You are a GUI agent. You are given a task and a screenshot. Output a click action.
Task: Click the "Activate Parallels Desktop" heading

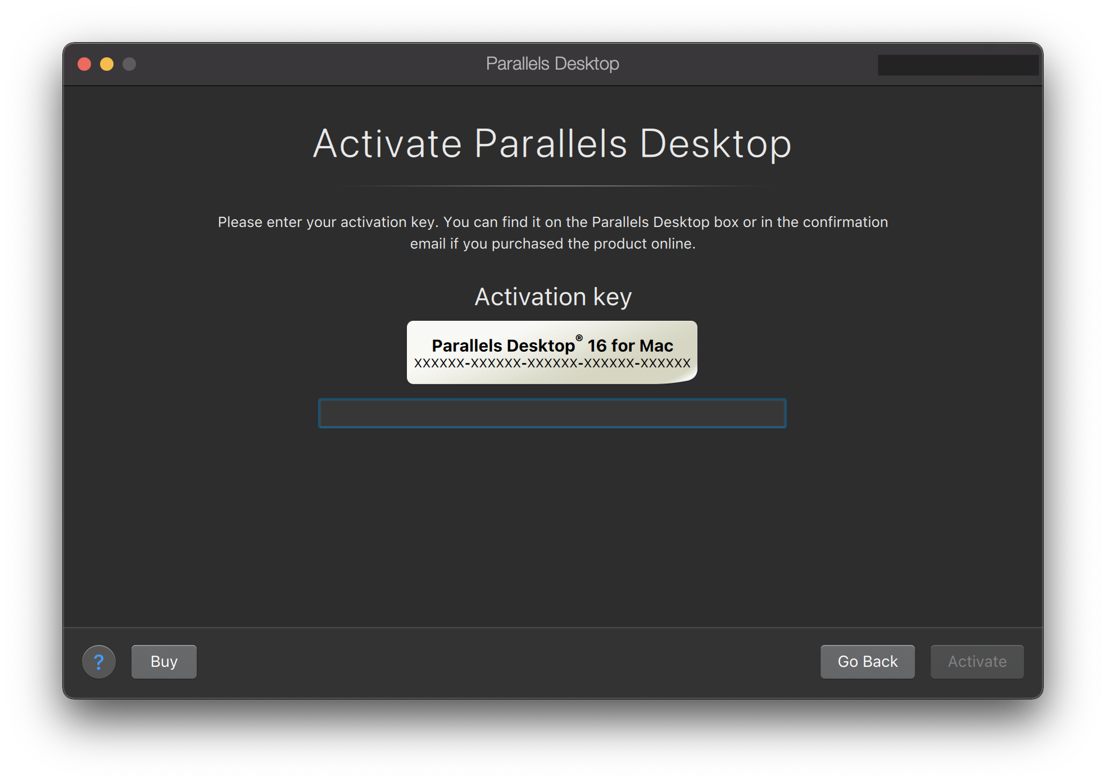[x=552, y=144]
